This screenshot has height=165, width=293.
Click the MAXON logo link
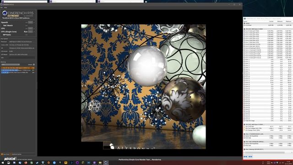tap(10, 159)
